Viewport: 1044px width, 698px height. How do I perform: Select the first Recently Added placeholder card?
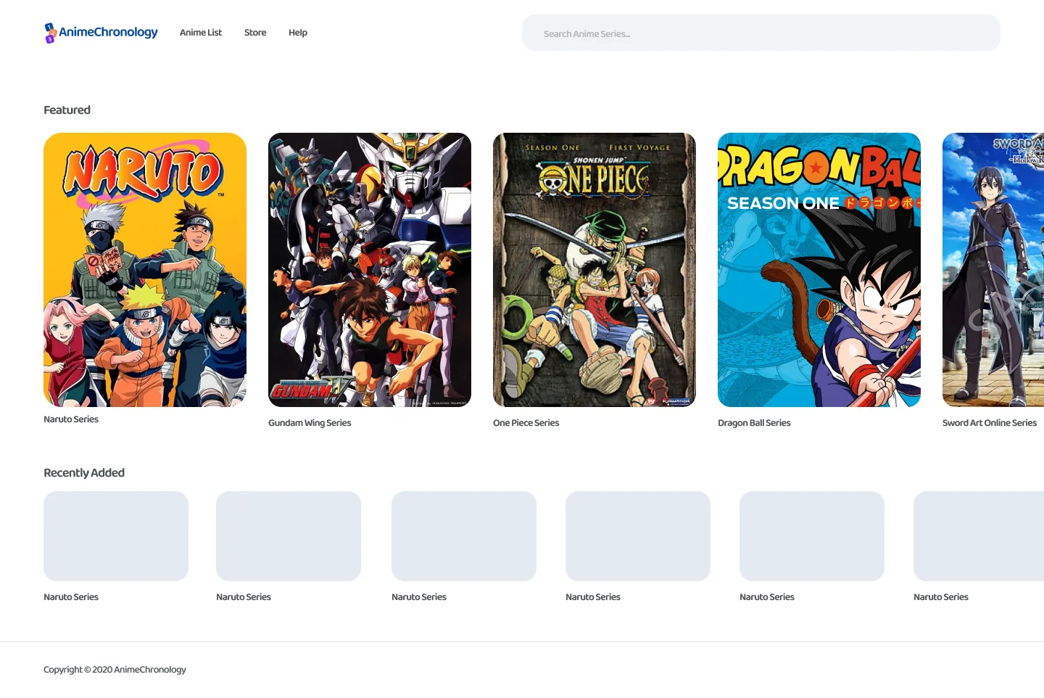point(116,536)
